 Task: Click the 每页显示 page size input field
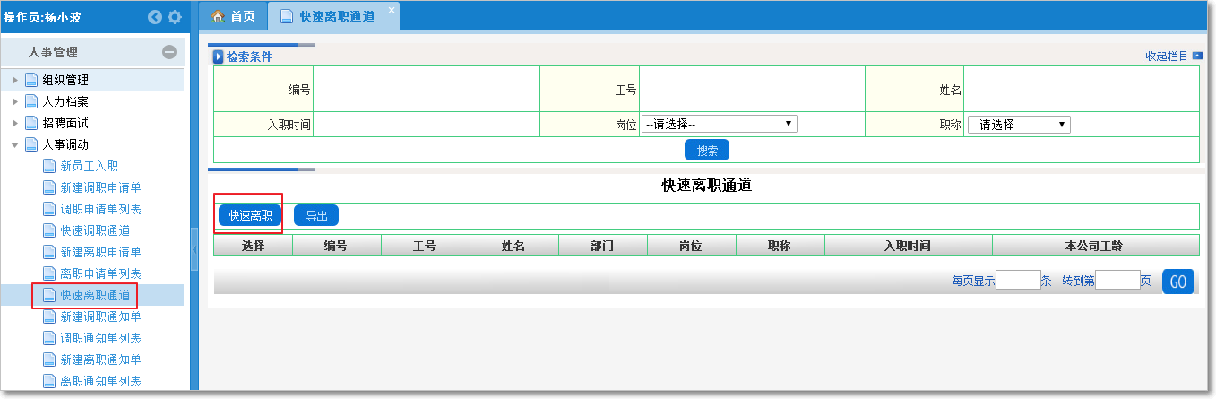pos(1017,281)
